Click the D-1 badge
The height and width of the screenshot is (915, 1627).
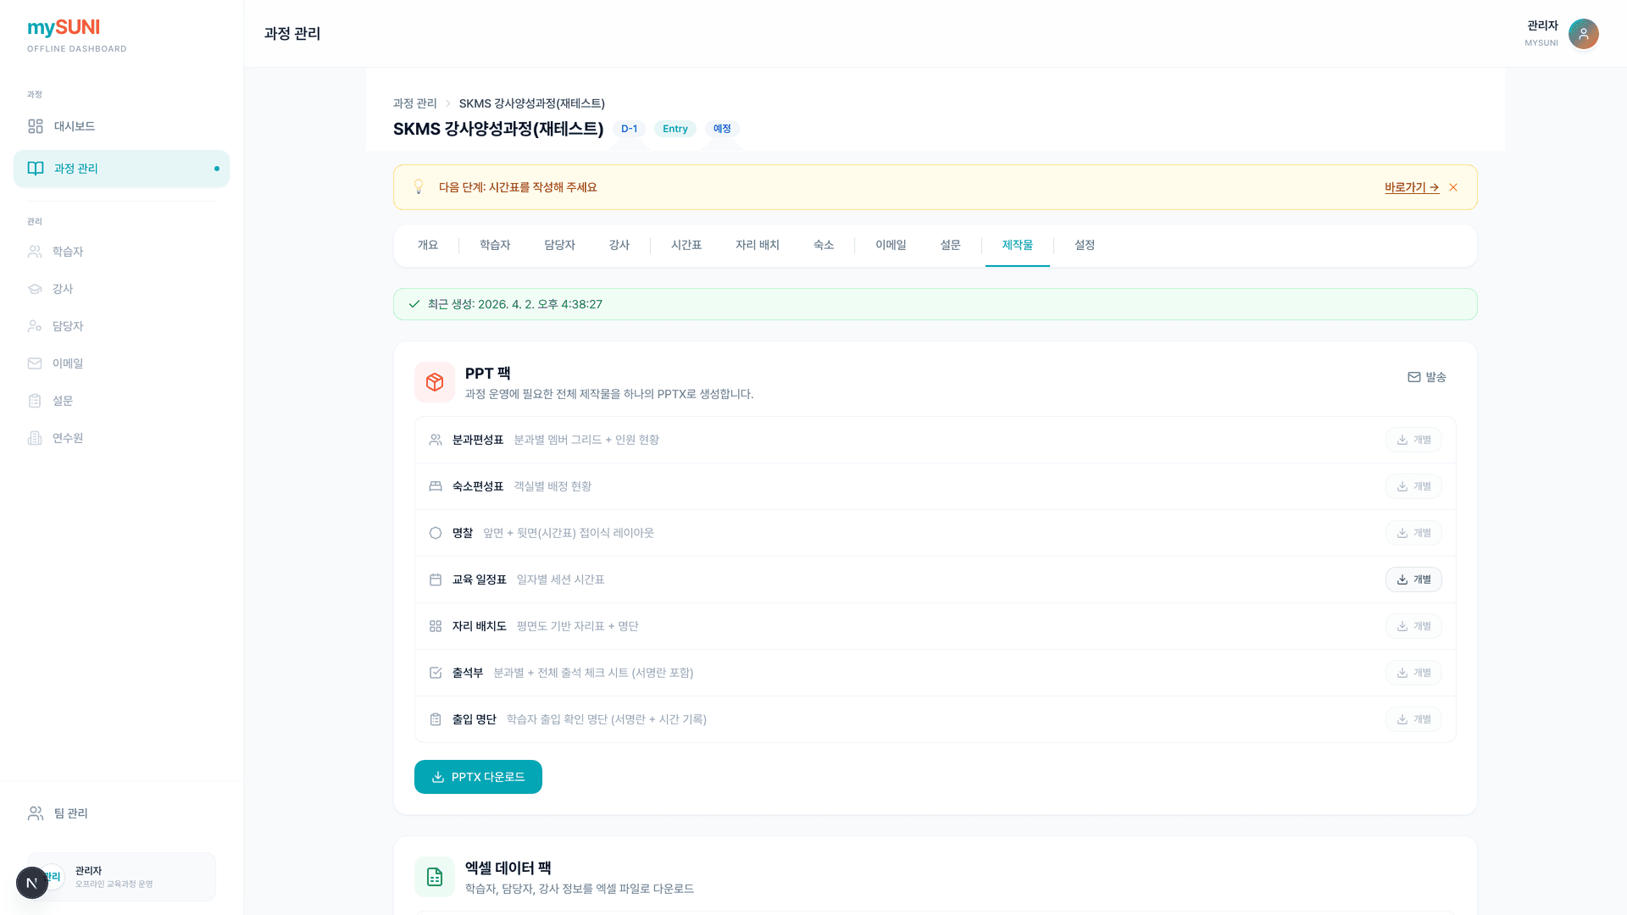(629, 129)
